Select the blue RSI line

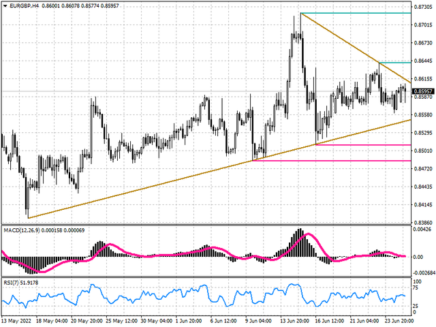click(203, 296)
